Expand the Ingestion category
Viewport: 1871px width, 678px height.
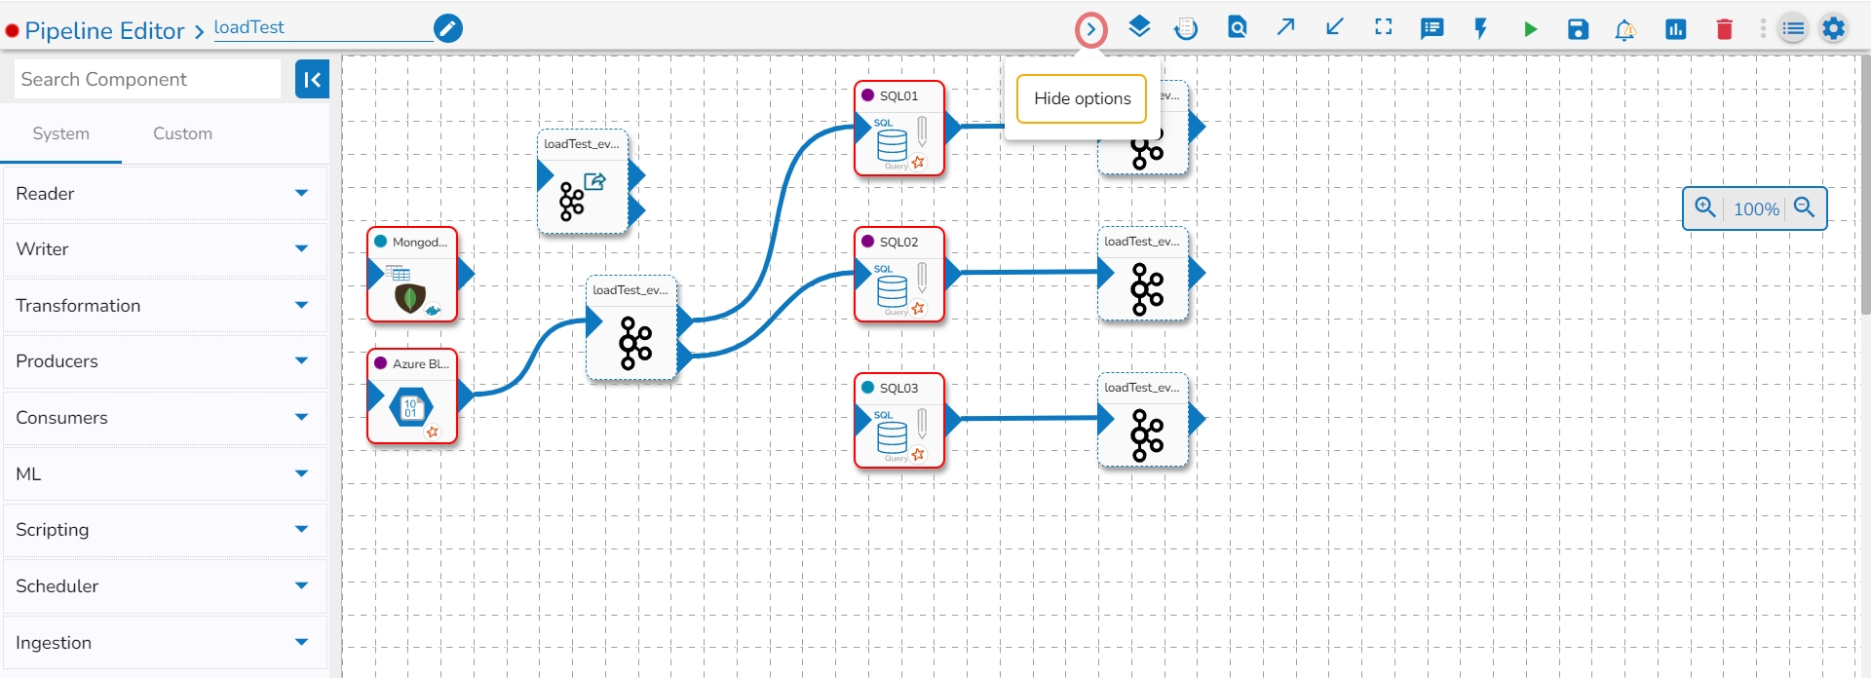(164, 643)
